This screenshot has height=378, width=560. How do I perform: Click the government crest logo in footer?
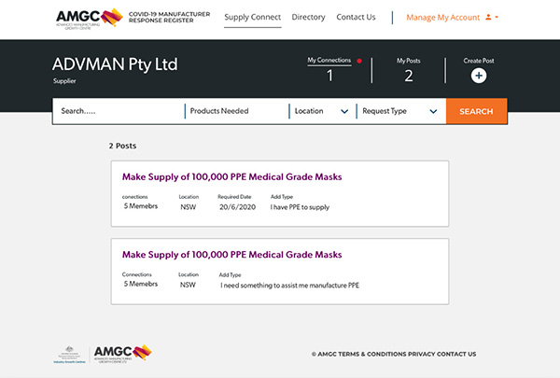[70, 355]
